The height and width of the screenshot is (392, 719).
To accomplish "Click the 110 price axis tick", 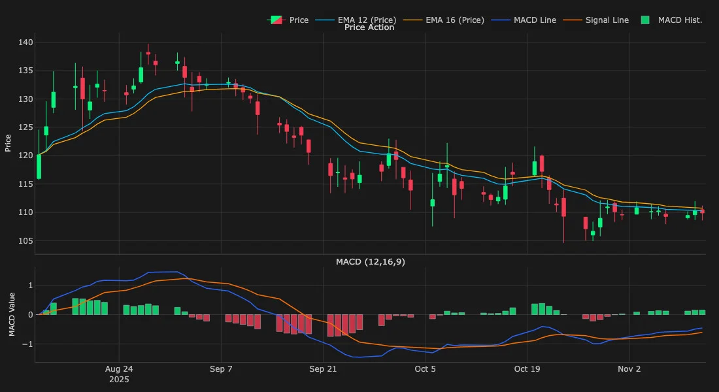I will point(25,212).
